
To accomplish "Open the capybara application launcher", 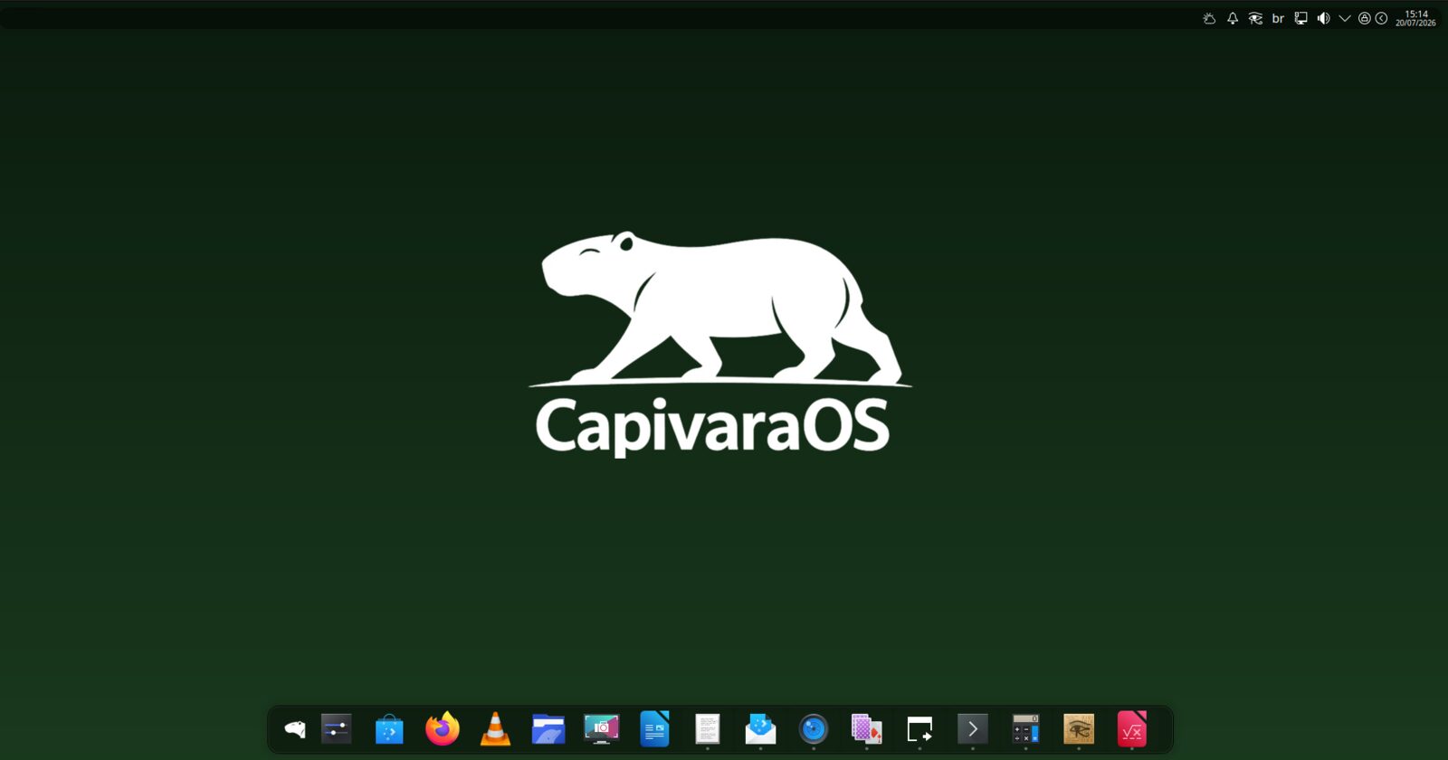I will pos(295,729).
